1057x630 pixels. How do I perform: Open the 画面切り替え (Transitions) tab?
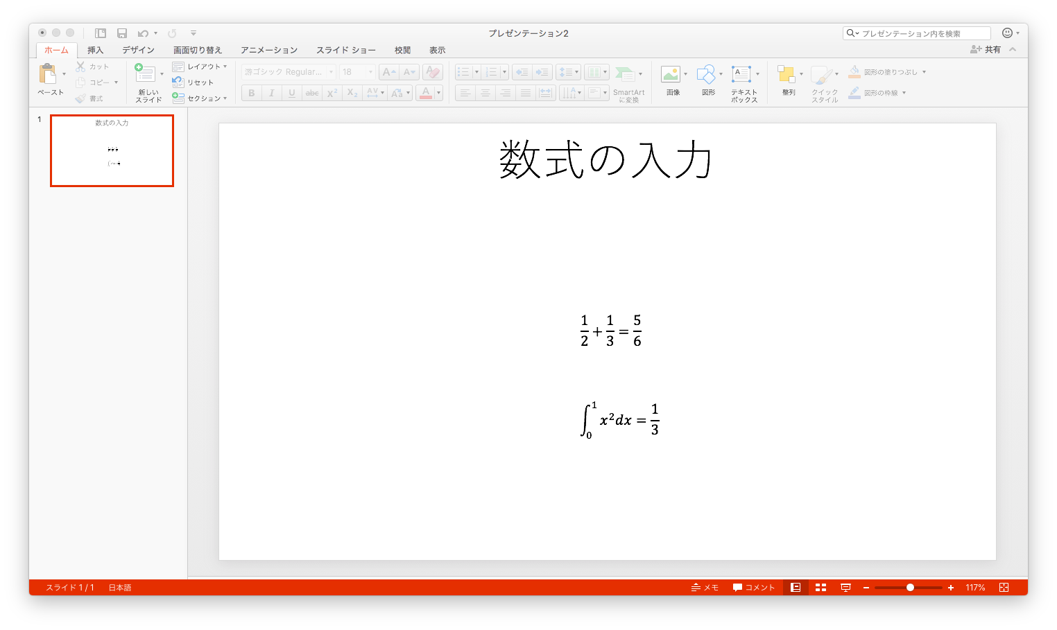click(x=198, y=50)
